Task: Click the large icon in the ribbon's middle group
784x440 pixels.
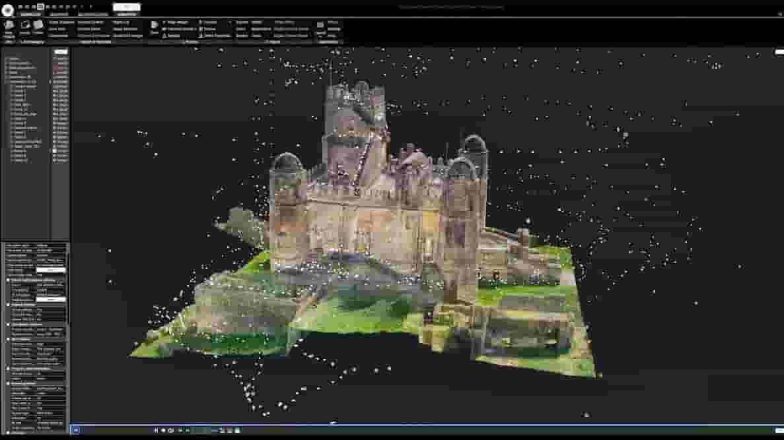Action: 154,25
